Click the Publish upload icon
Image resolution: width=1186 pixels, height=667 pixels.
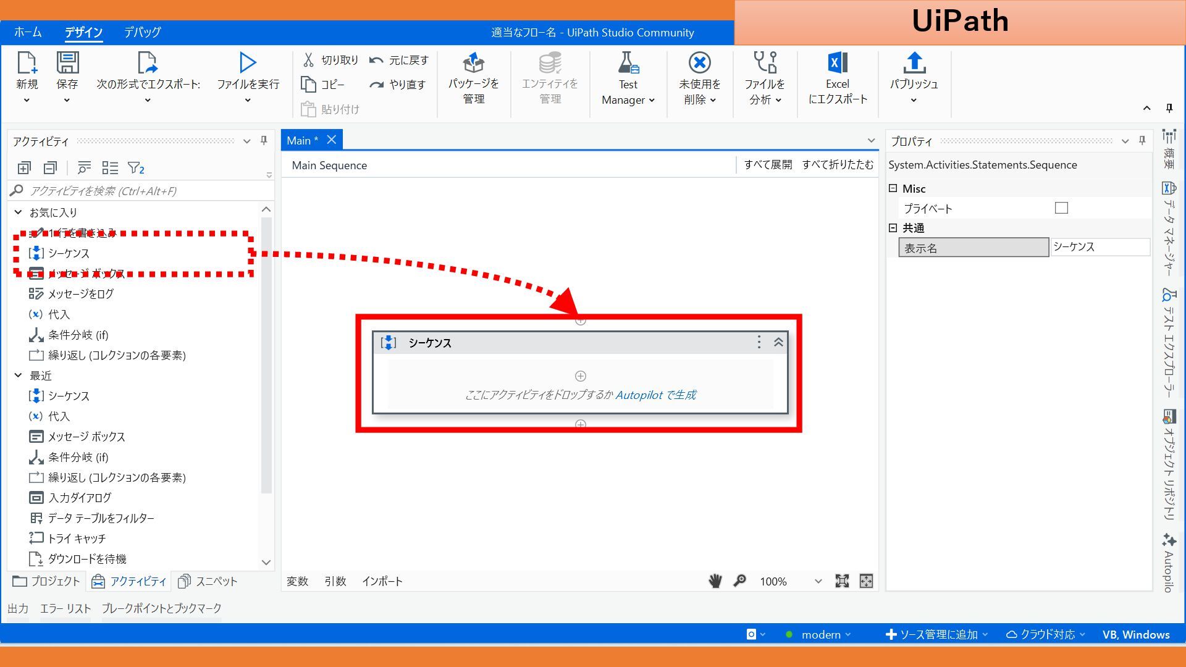click(x=914, y=62)
